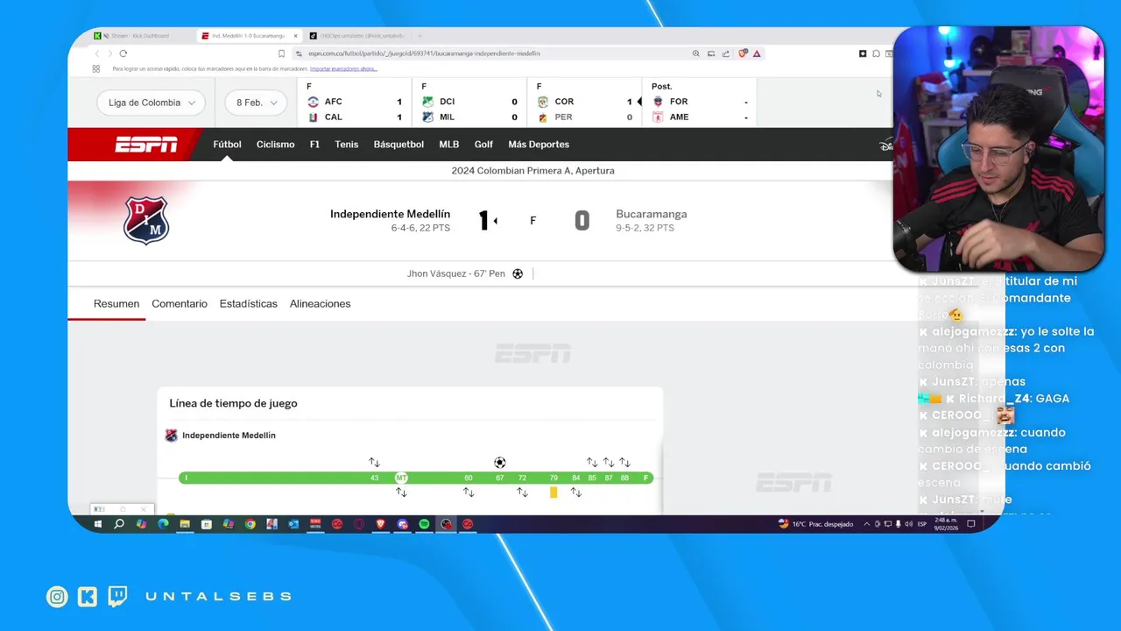Open the Golf section in the ESPN nav

pos(483,145)
